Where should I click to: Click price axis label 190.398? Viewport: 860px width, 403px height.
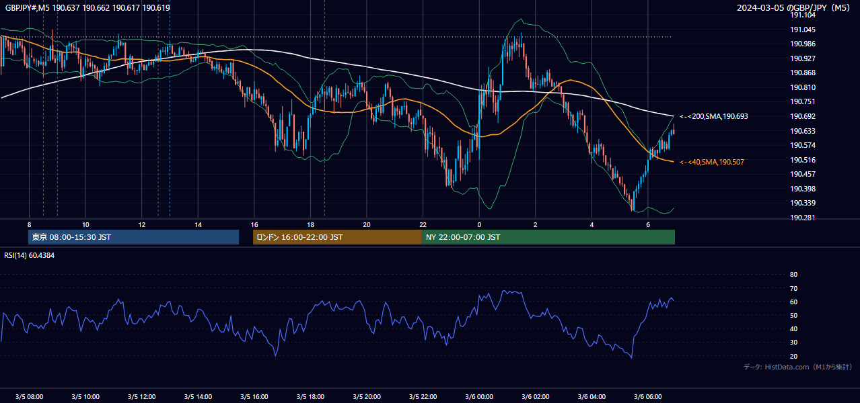pyautogui.click(x=802, y=189)
